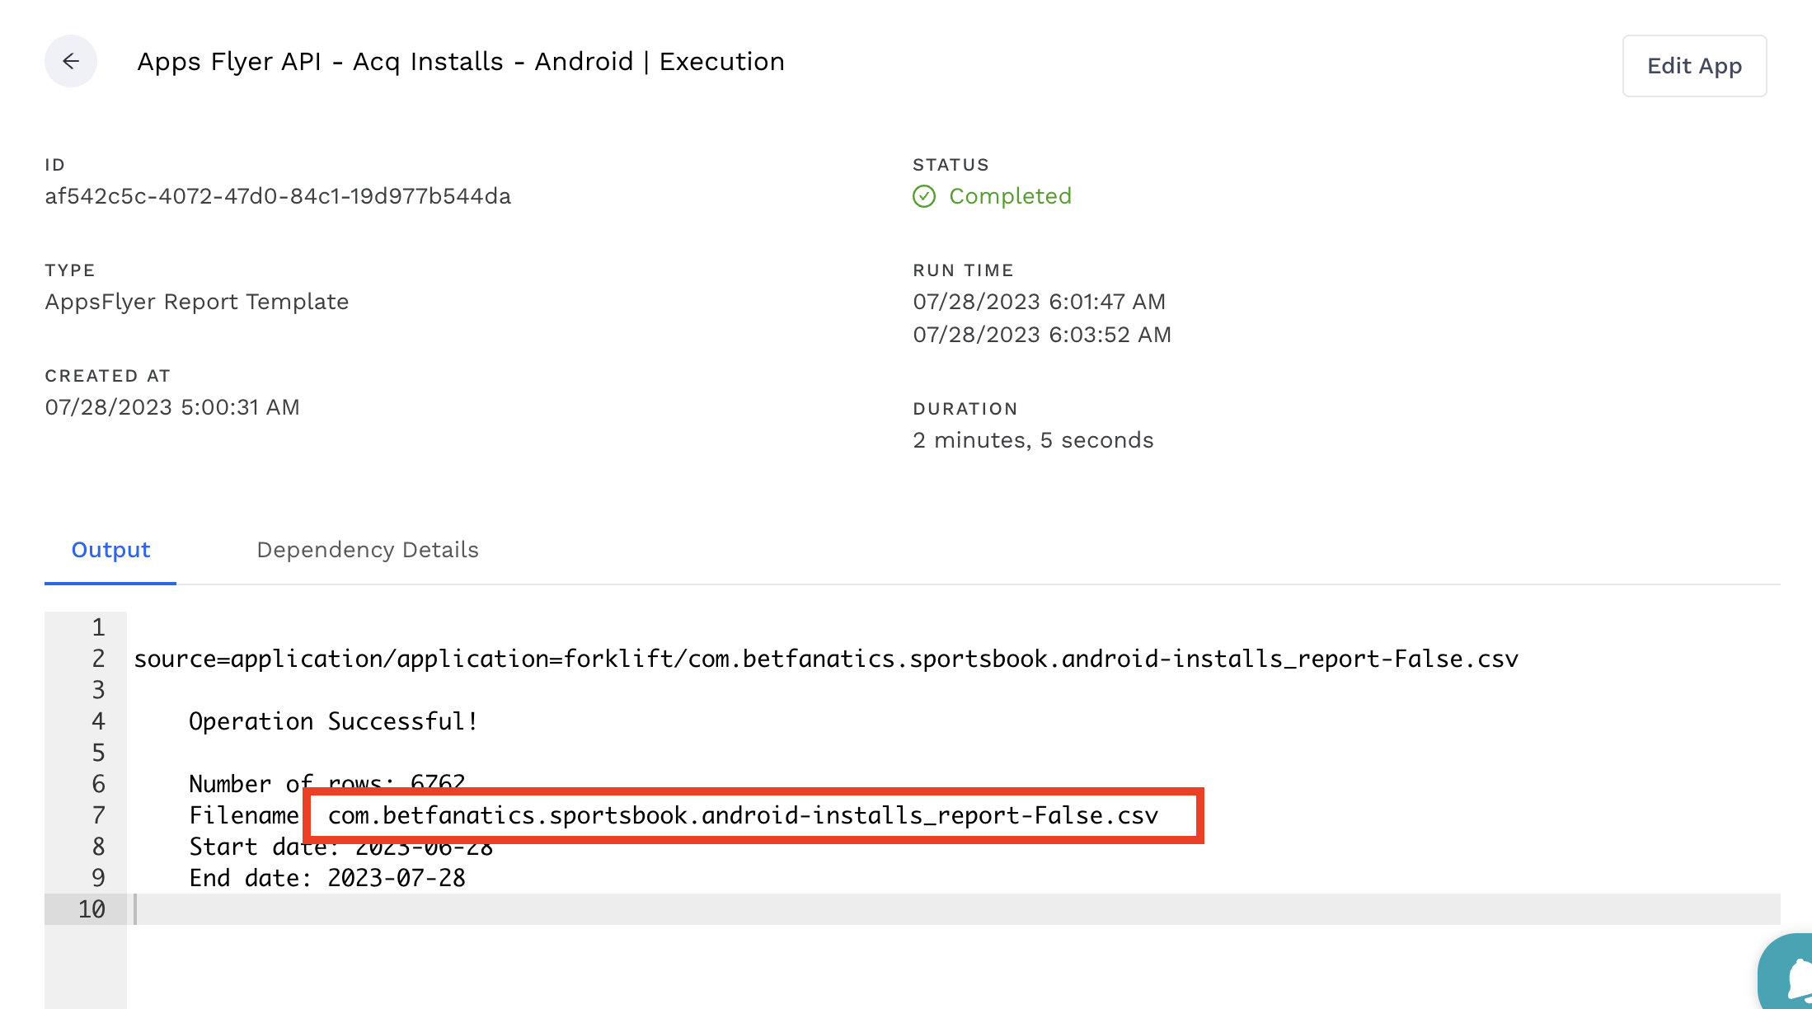The width and height of the screenshot is (1812, 1009).
Task: Switch to the Output tab
Action: coord(110,550)
